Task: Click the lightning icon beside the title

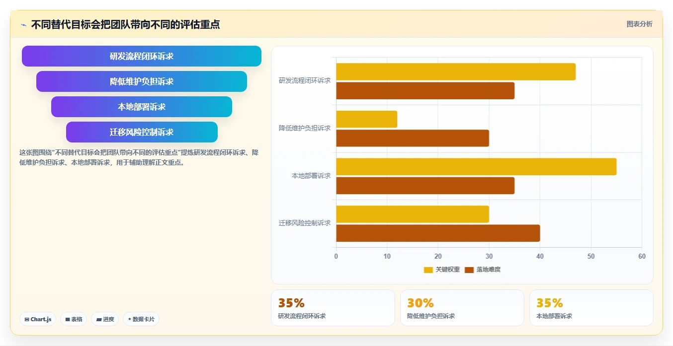Action: pos(24,25)
